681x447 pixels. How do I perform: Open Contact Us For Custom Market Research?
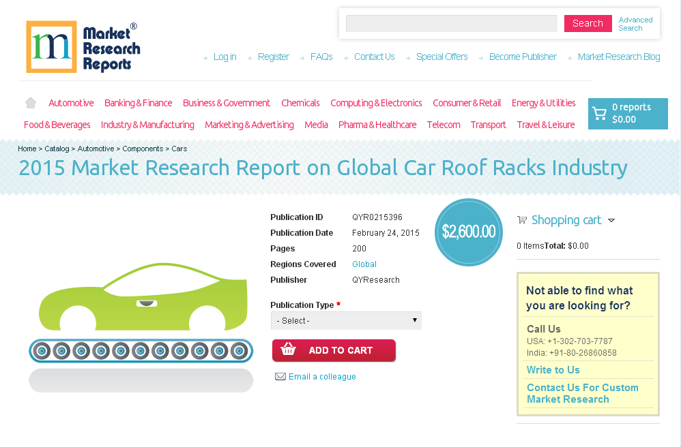tap(583, 393)
